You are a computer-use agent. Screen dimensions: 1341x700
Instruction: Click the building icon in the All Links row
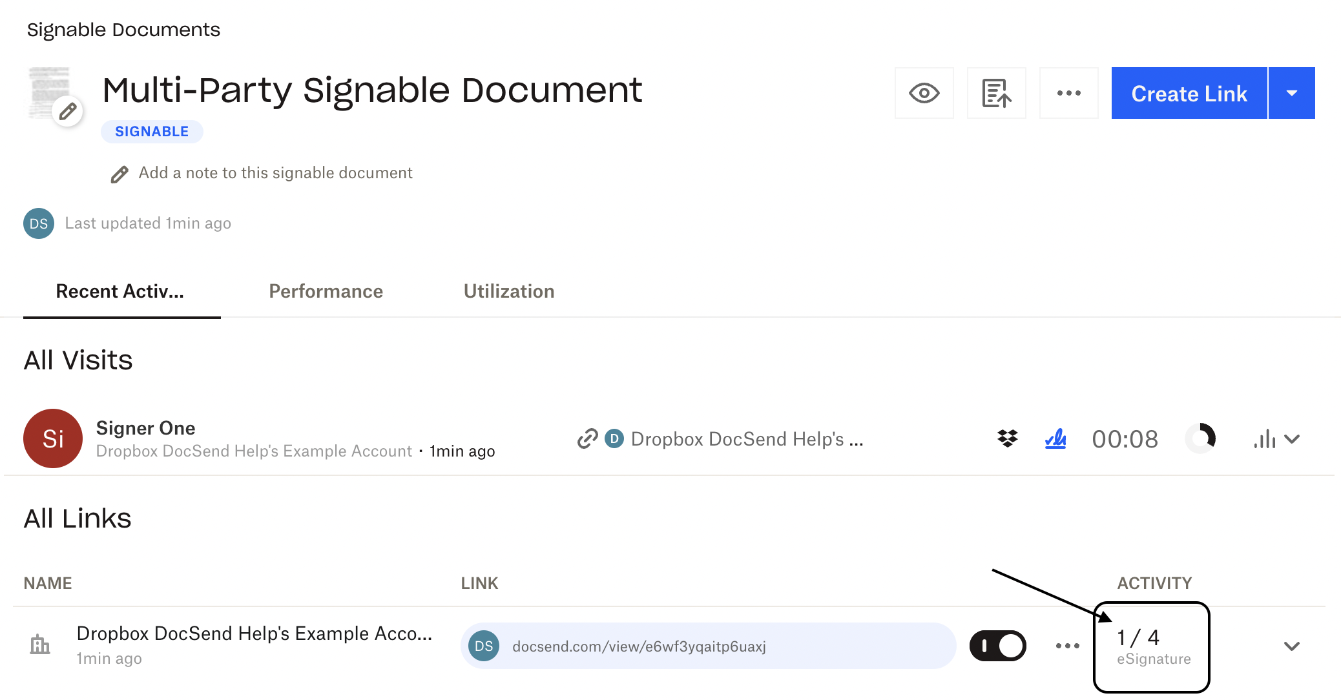(40, 644)
